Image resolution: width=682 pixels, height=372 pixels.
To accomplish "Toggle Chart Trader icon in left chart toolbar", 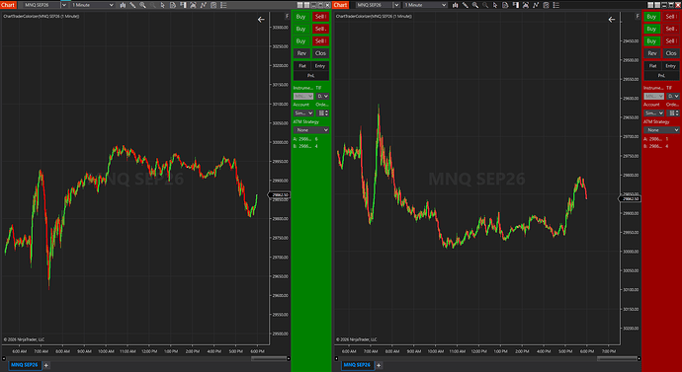I will (x=183, y=5).
